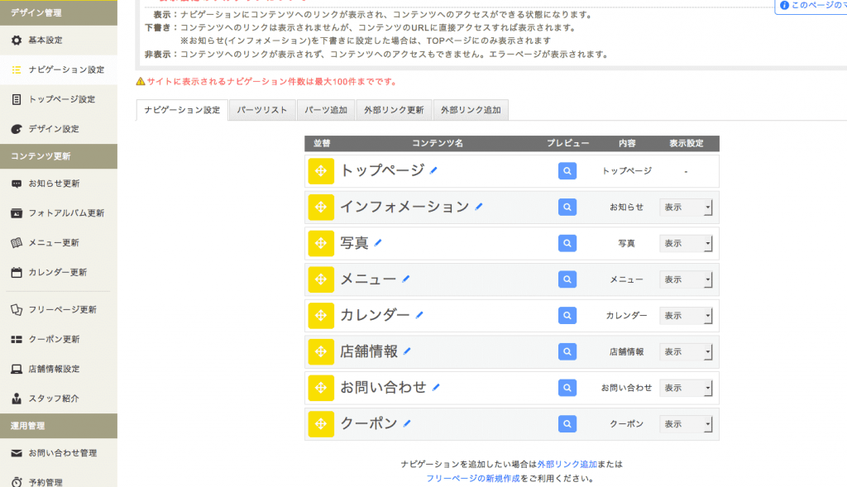The image size is (847, 487).
Task: Click the drag handle for カレンダー row
Action: tap(321, 315)
